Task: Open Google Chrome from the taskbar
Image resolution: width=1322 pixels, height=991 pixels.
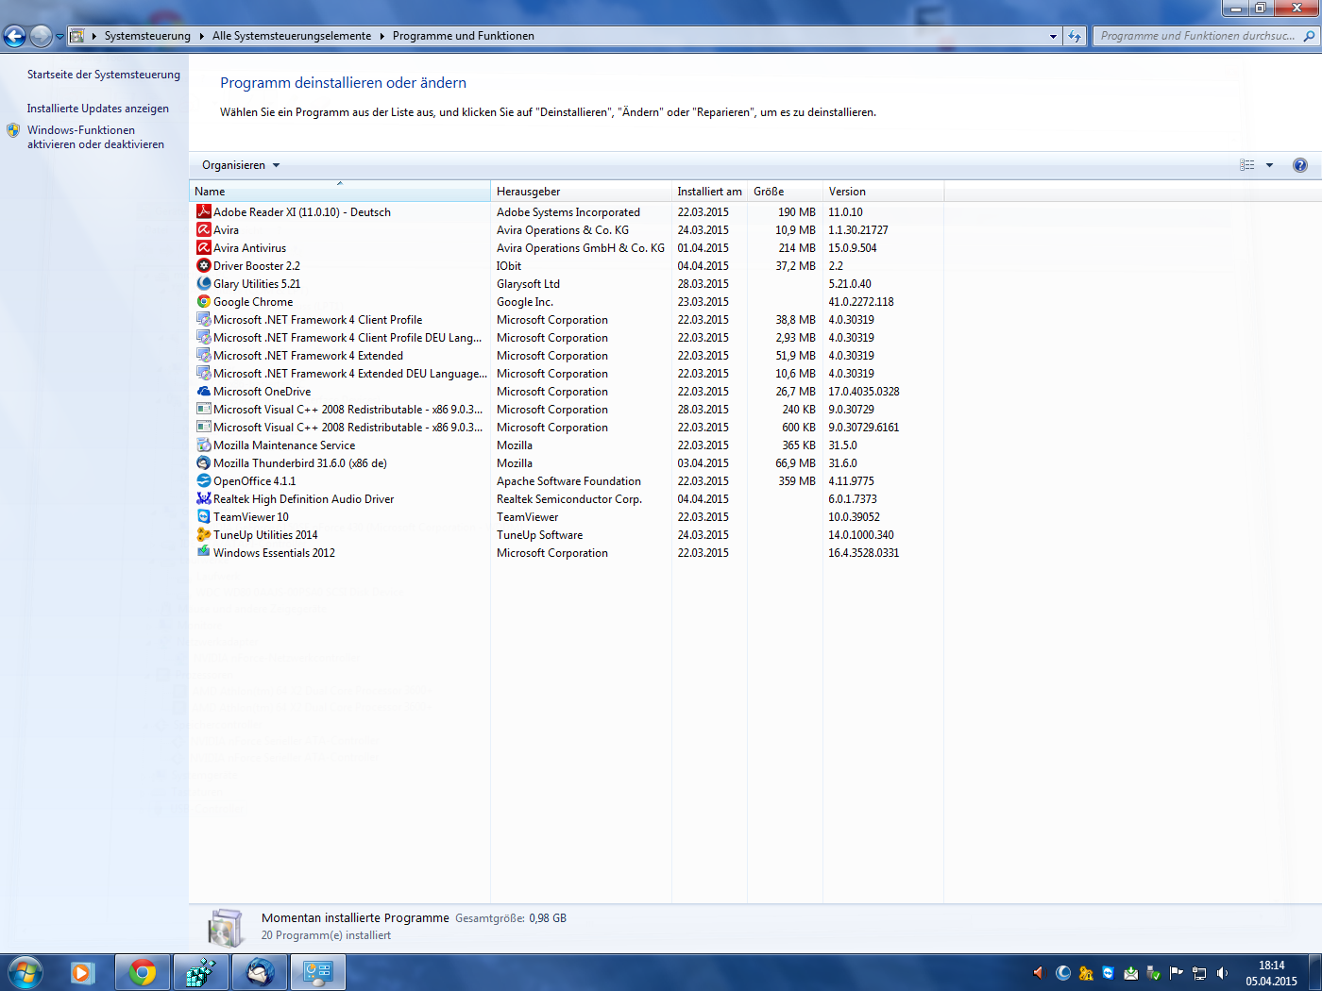Action: pyautogui.click(x=143, y=972)
